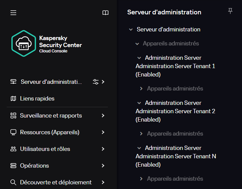Screen dimensions: 242x189
Task: Click the Surveillance et rapports grid icon
Action: (x=13, y=116)
